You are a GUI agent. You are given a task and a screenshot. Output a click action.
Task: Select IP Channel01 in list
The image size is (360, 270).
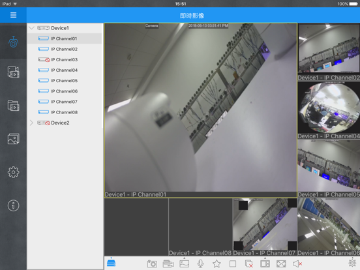point(65,38)
